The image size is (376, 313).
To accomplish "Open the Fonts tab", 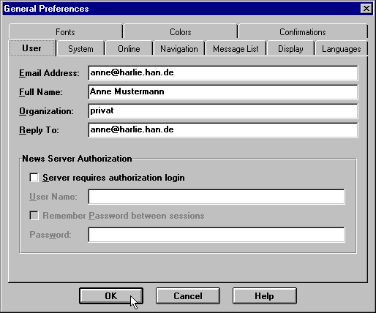I will pyautogui.click(x=65, y=32).
